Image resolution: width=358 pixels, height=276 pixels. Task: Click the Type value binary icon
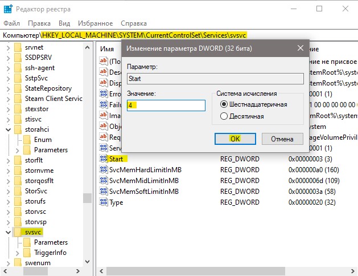click(104, 202)
